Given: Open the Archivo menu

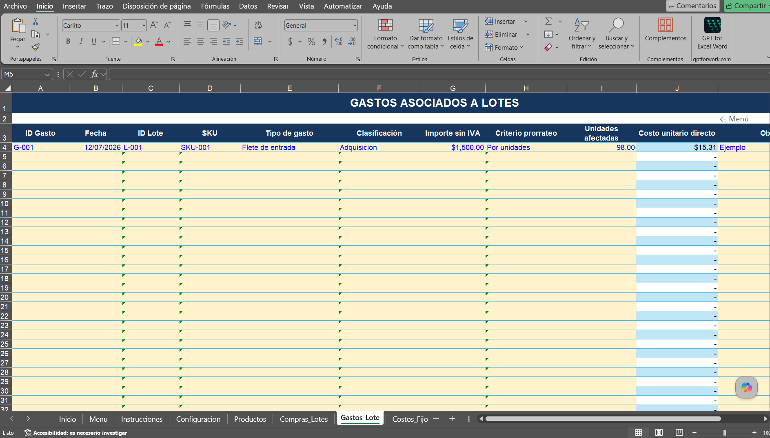Looking at the screenshot, I should 15,6.
